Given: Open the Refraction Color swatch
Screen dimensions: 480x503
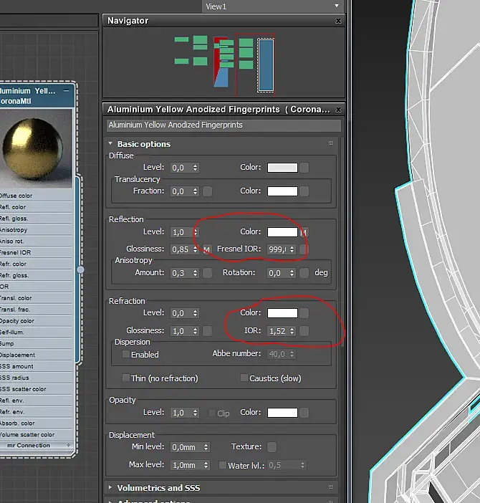Looking at the screenshot, I should pyautogui.click(x=282, y=313).
